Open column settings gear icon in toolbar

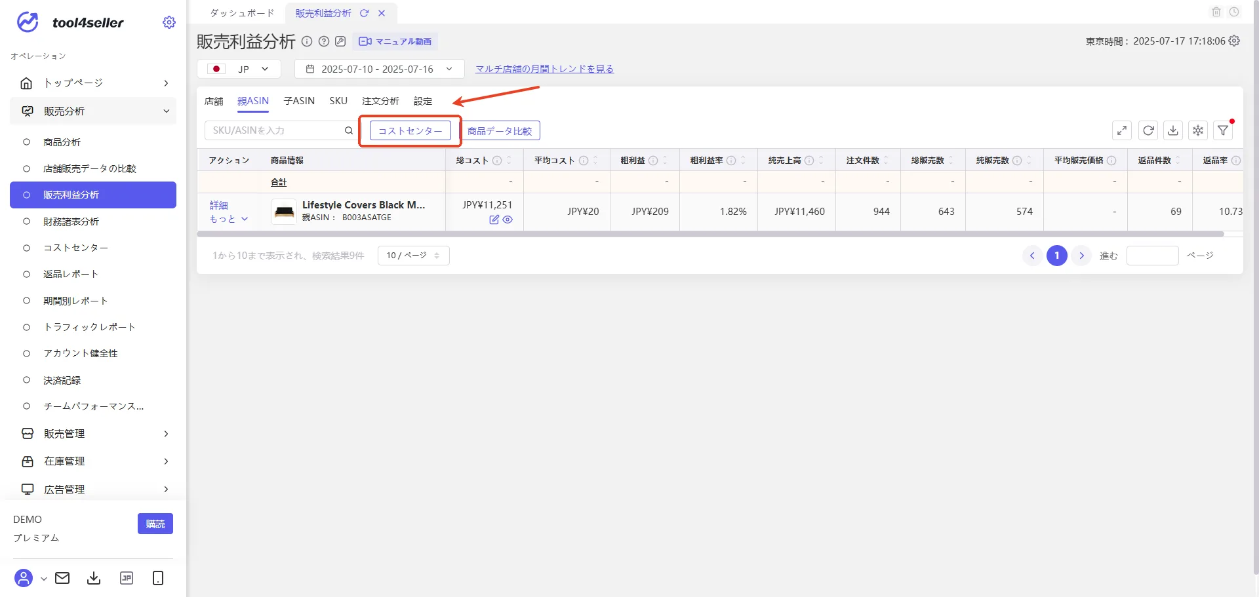[x=1198, y=130]
